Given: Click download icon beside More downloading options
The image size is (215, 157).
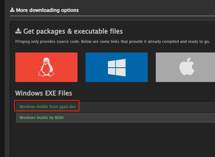Looking at the screenshot, I should point(12,10).
